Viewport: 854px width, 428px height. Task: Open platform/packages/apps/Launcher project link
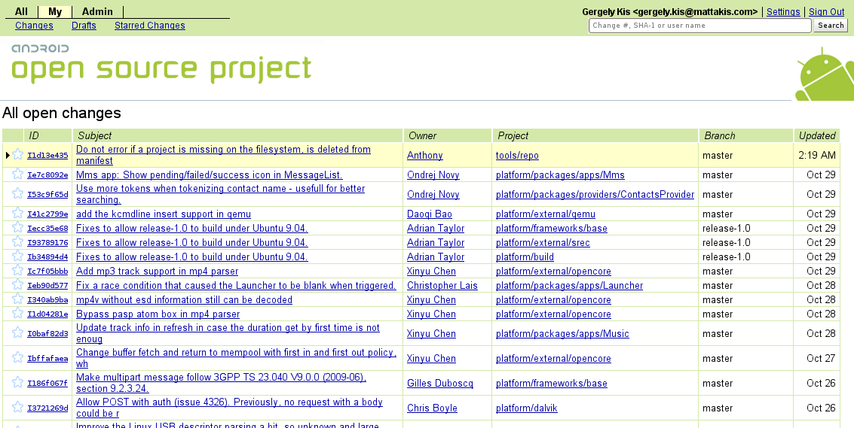569,286
